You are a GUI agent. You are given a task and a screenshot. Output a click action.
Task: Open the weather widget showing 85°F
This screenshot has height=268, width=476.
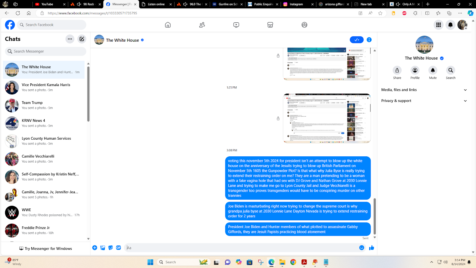point(13,262)
